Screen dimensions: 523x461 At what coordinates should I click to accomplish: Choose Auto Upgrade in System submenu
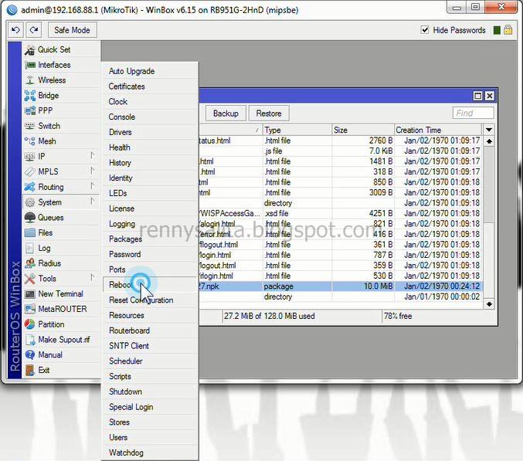(150, 71)
